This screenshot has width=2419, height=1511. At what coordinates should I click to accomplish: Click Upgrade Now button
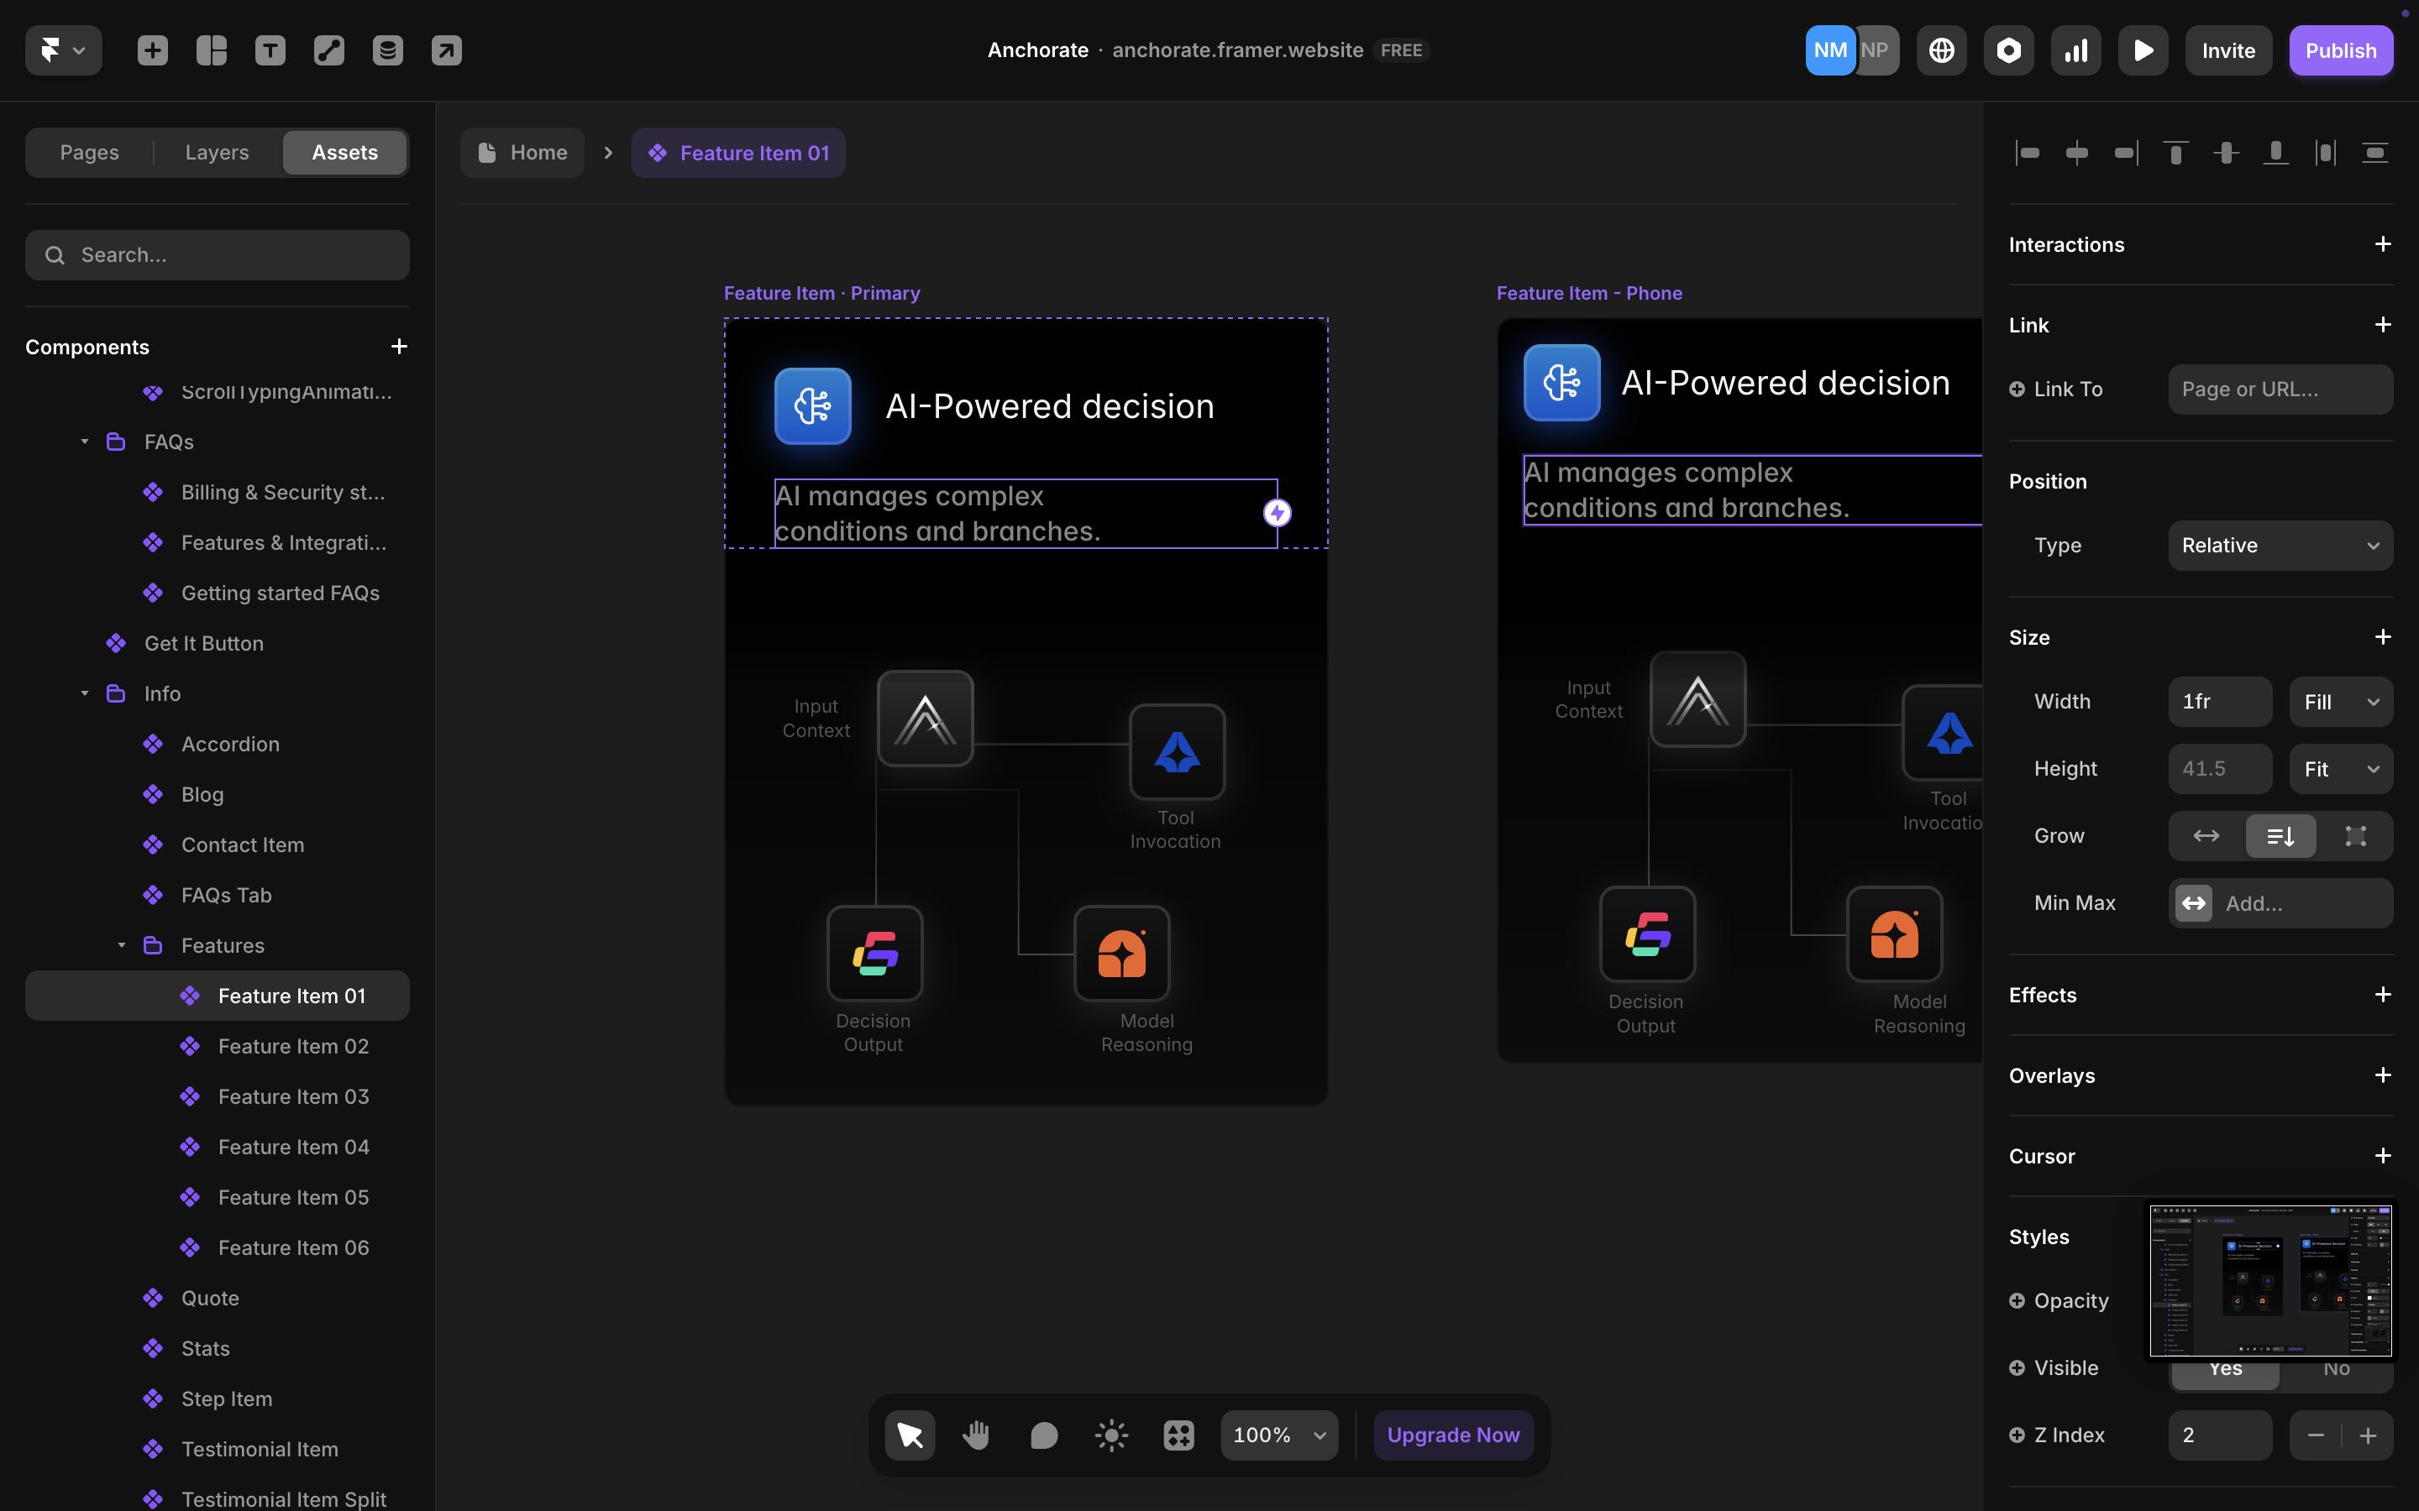pos(1452,1435)
